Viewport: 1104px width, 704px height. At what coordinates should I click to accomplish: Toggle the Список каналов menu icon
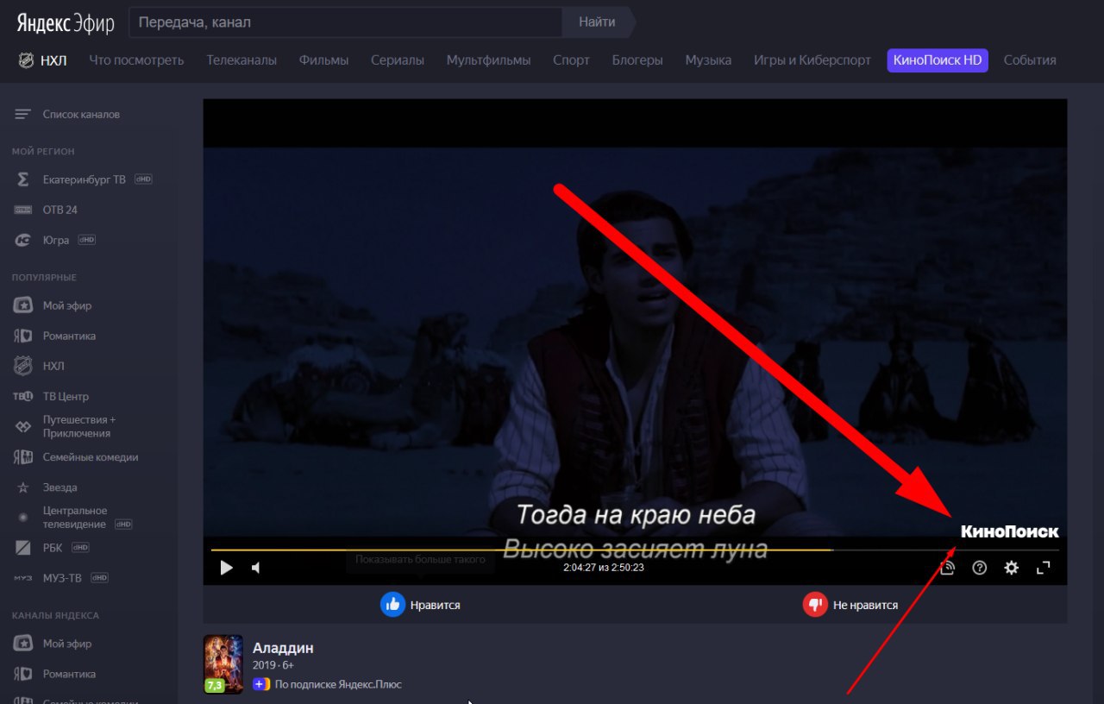(23, 114)
